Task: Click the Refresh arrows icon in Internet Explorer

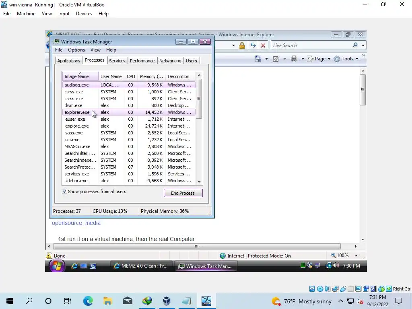Action: tap(253, 45)
